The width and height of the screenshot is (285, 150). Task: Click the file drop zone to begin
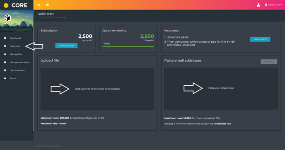point(97,89)
